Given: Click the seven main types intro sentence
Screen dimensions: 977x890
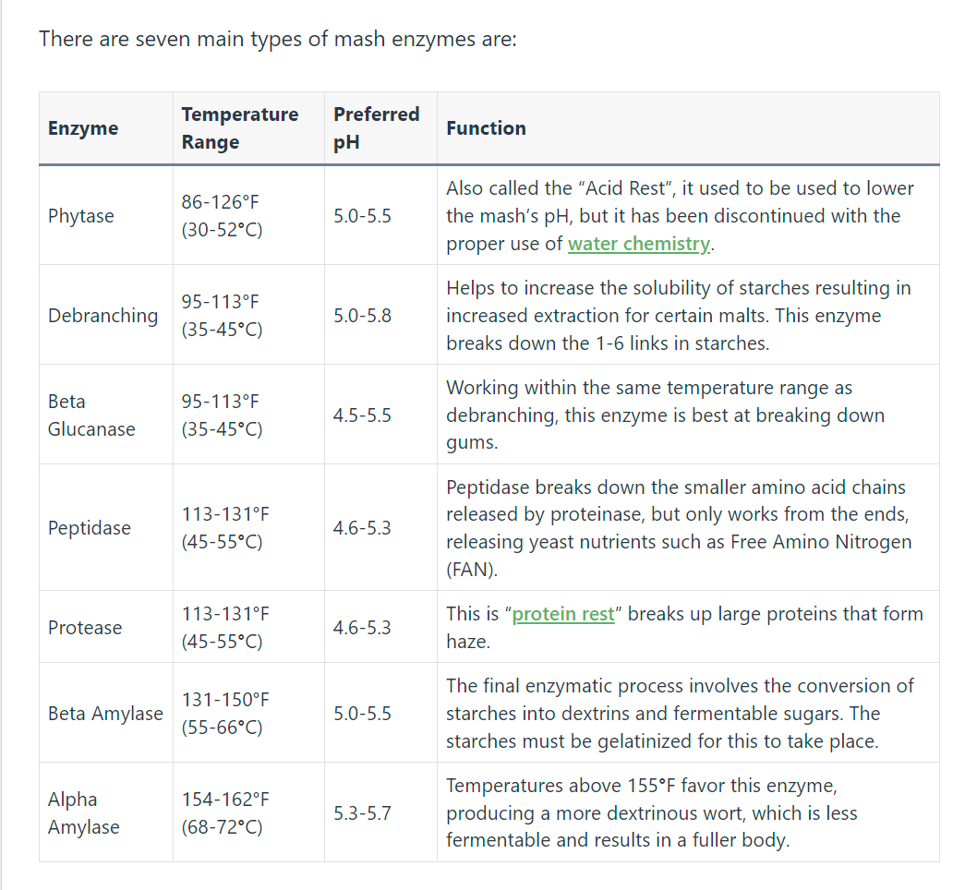Looking at the screenshot, I should tap(278, 39).
